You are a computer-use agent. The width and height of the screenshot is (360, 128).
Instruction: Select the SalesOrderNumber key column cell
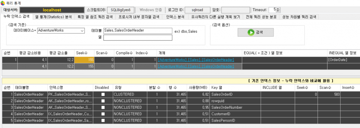(235, 107)
